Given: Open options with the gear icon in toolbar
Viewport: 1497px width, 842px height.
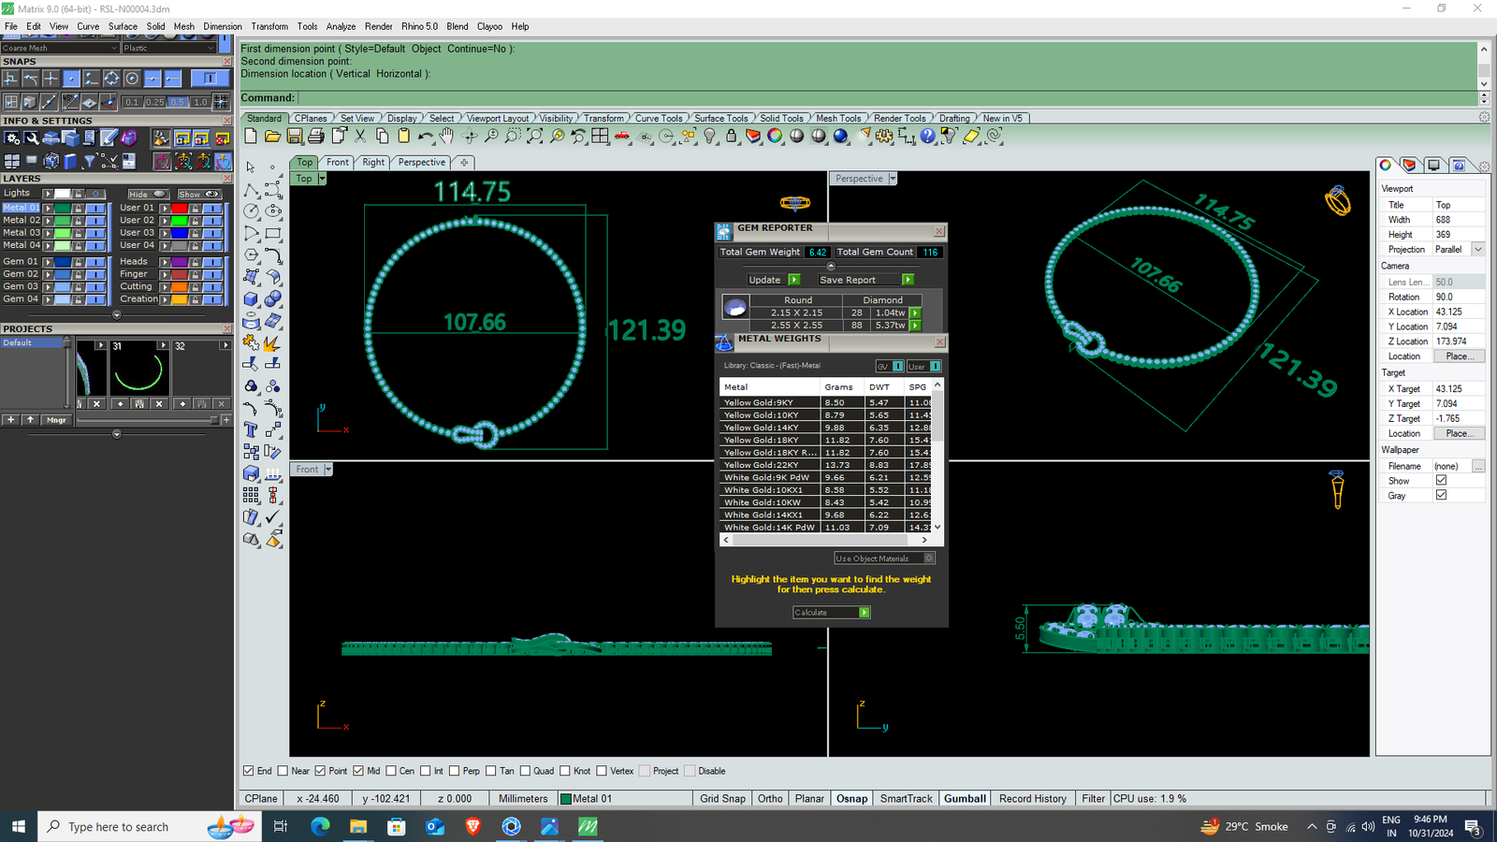Looking at the screenshot, I should click(884, 137).
